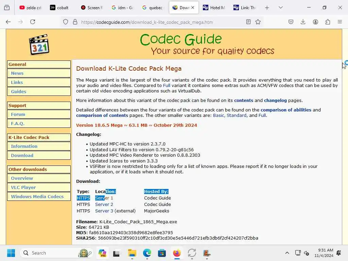Screen dimensions: 348x261
Task: Open Links in the sidebar
Action: [x=17, y=82]
